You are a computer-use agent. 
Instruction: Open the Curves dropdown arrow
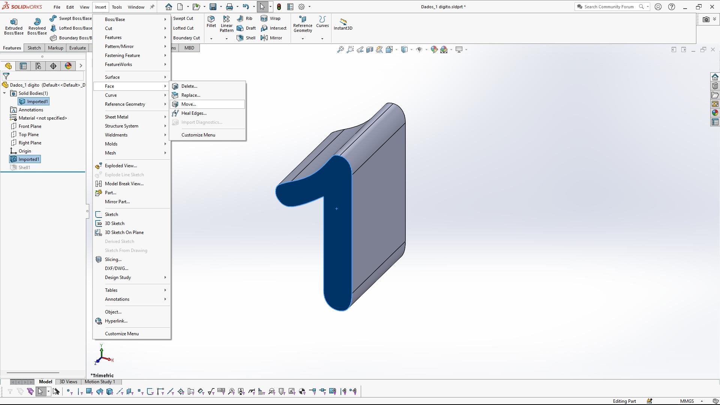tap(322, 39)
